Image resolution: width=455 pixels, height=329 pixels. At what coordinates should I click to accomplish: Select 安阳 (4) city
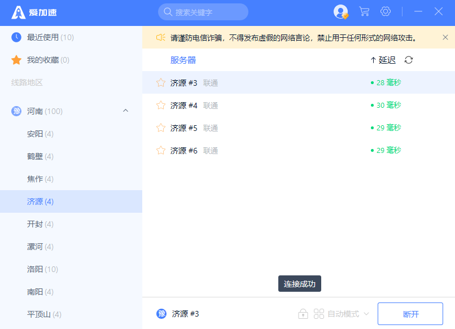coord(71,134)
